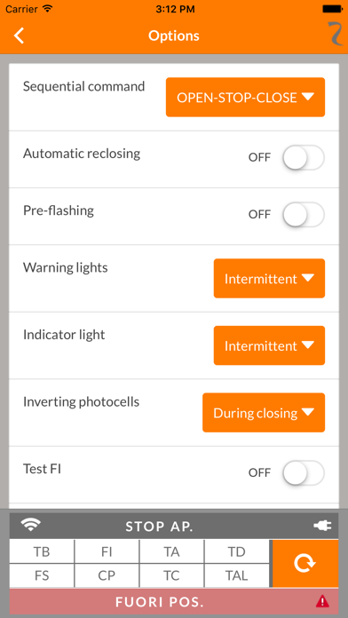
Task: Turn on the Test FI switch
Action: 304,472
